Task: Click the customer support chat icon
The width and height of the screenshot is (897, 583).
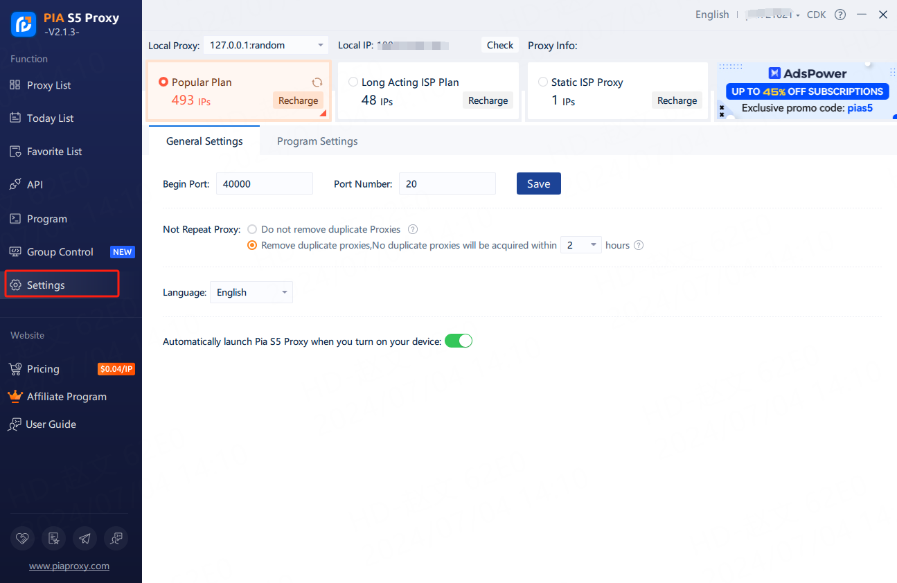Action: [116, 538]
